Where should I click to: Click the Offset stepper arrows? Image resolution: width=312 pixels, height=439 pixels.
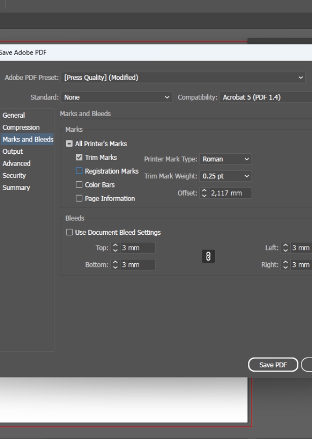[206, 193]
